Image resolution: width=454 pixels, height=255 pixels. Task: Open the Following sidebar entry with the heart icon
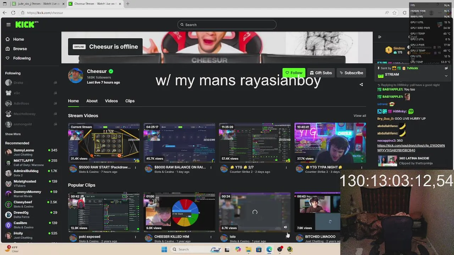coord(22,58)
